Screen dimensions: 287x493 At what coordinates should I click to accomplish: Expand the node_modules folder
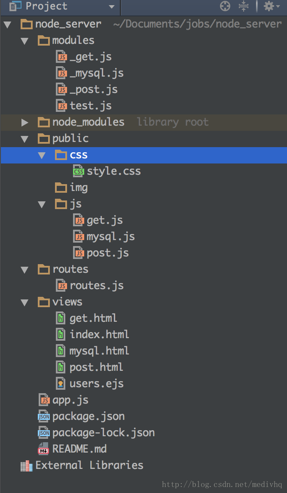[x=24, y=123]
